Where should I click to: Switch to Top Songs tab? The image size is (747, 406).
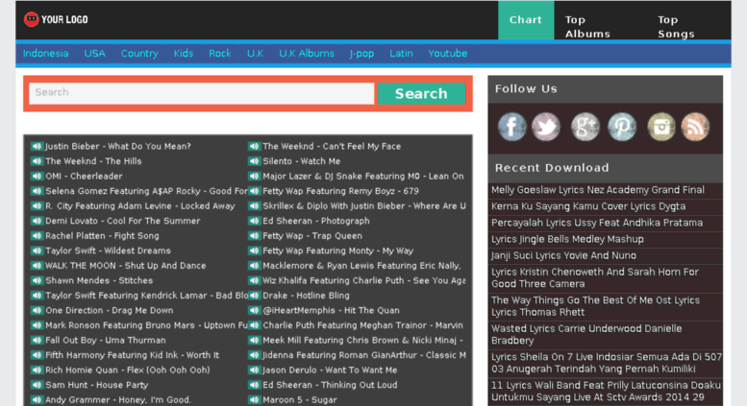[x=676, y=27]
